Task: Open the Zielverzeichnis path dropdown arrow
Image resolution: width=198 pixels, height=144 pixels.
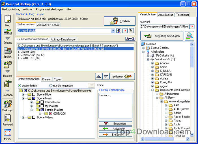Action: tap(113, 31)
